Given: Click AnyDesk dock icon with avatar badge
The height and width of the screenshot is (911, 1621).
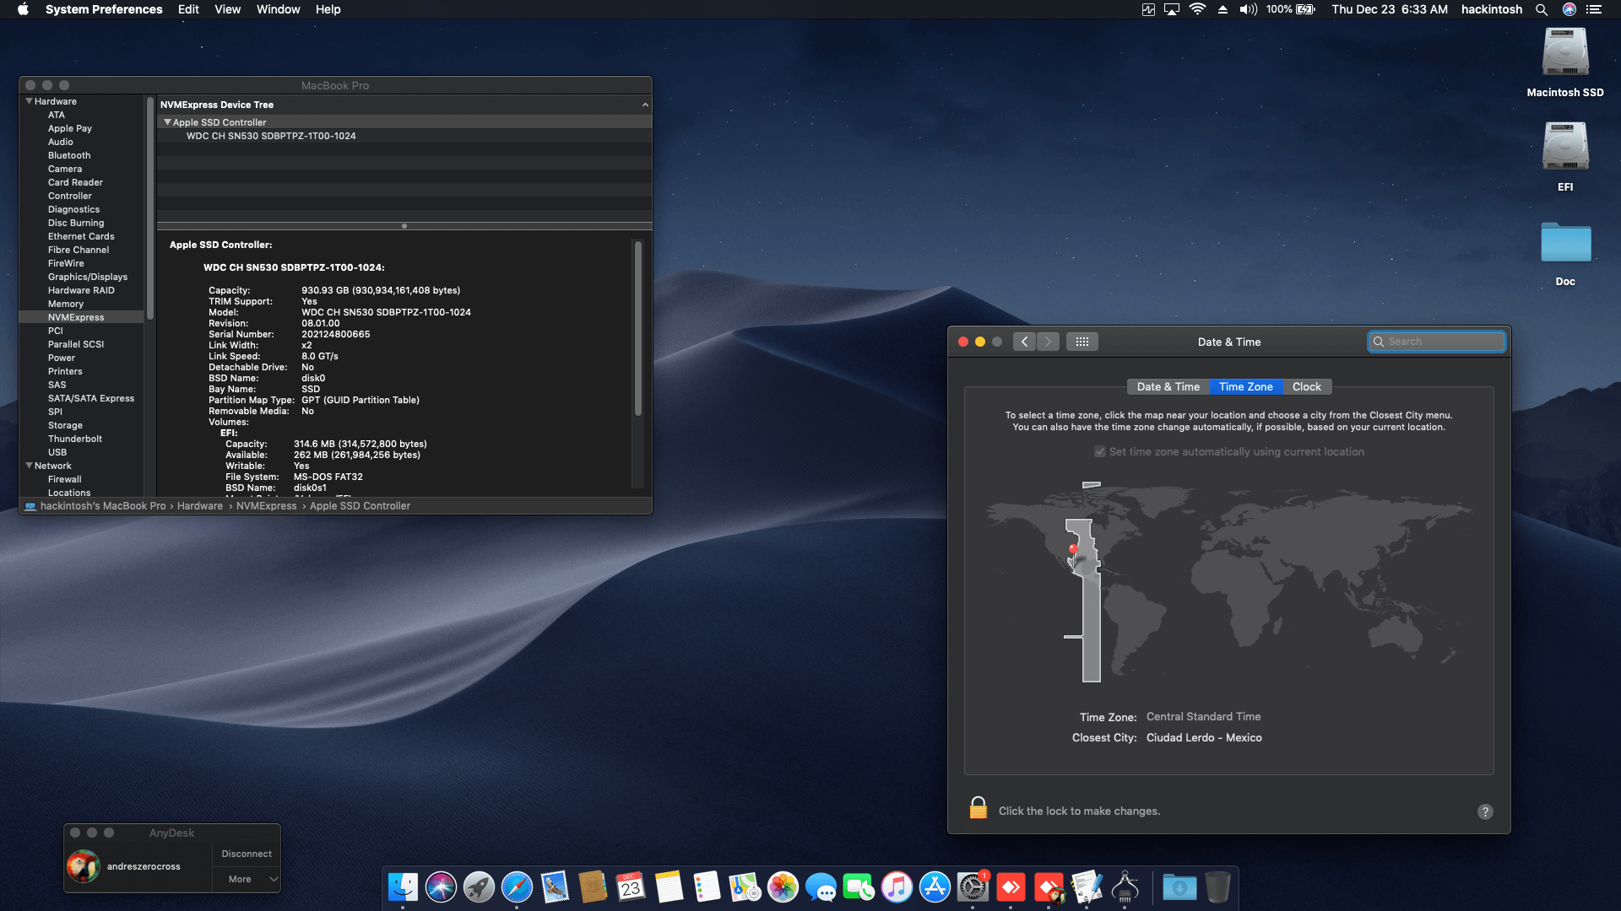Looking at the screenshot, I should click(1049, 887).
